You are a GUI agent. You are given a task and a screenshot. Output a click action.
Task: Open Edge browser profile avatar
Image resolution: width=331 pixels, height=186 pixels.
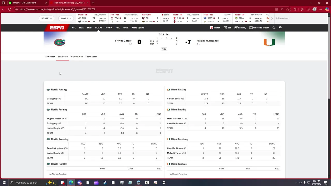[x=314, y=9]
